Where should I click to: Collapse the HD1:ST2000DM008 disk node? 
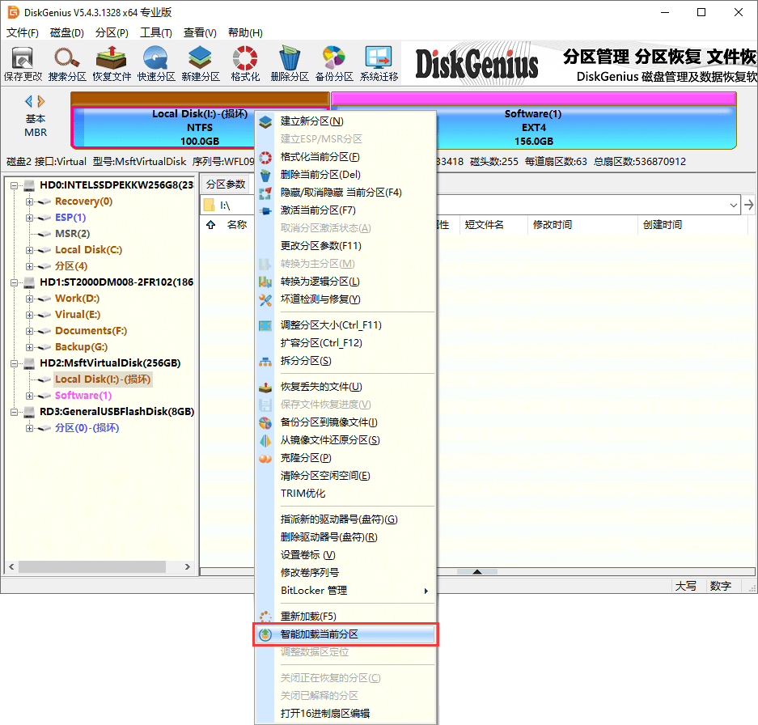point(14,282)
